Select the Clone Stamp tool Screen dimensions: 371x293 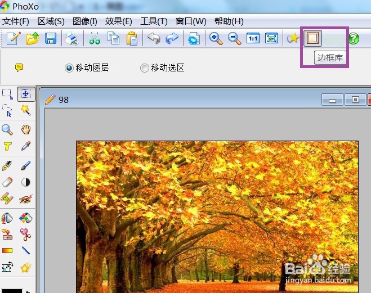7,235
